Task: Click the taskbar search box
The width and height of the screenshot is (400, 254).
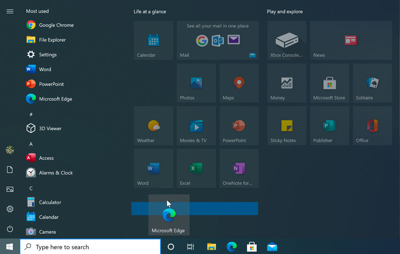Action: [x=91, y=247]
